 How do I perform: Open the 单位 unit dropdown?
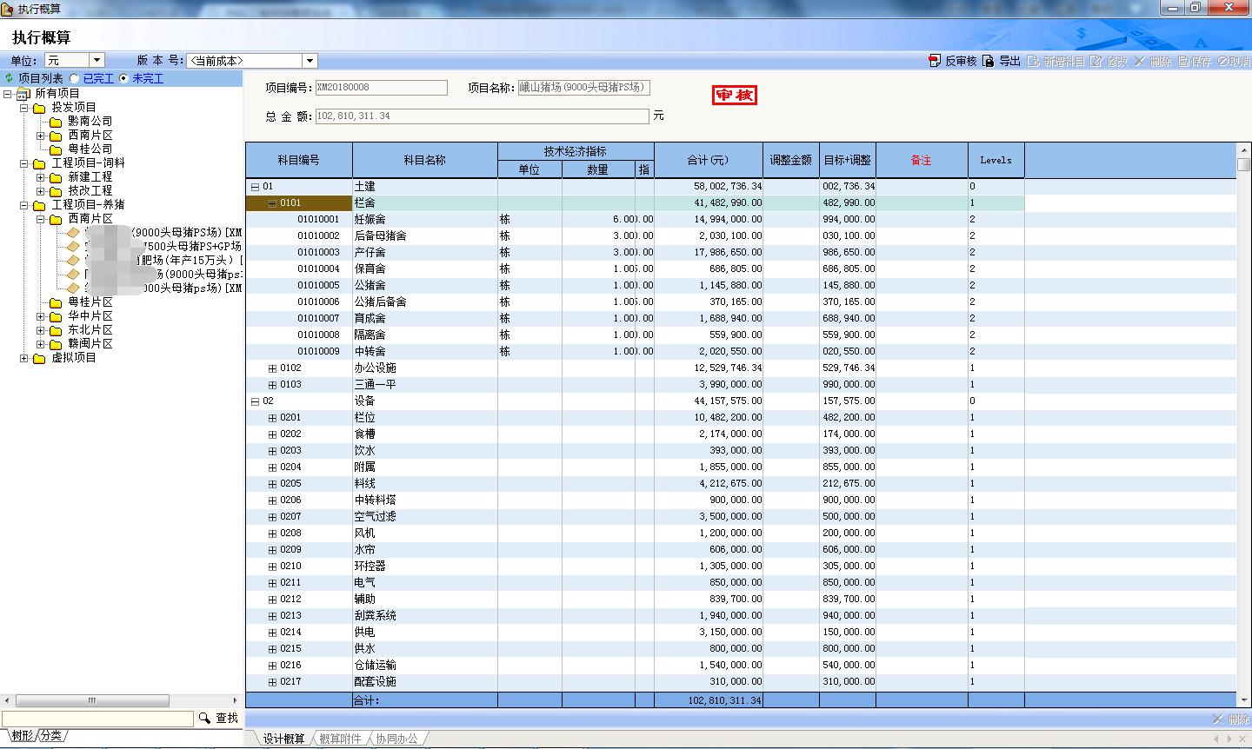tap(97, 61)
